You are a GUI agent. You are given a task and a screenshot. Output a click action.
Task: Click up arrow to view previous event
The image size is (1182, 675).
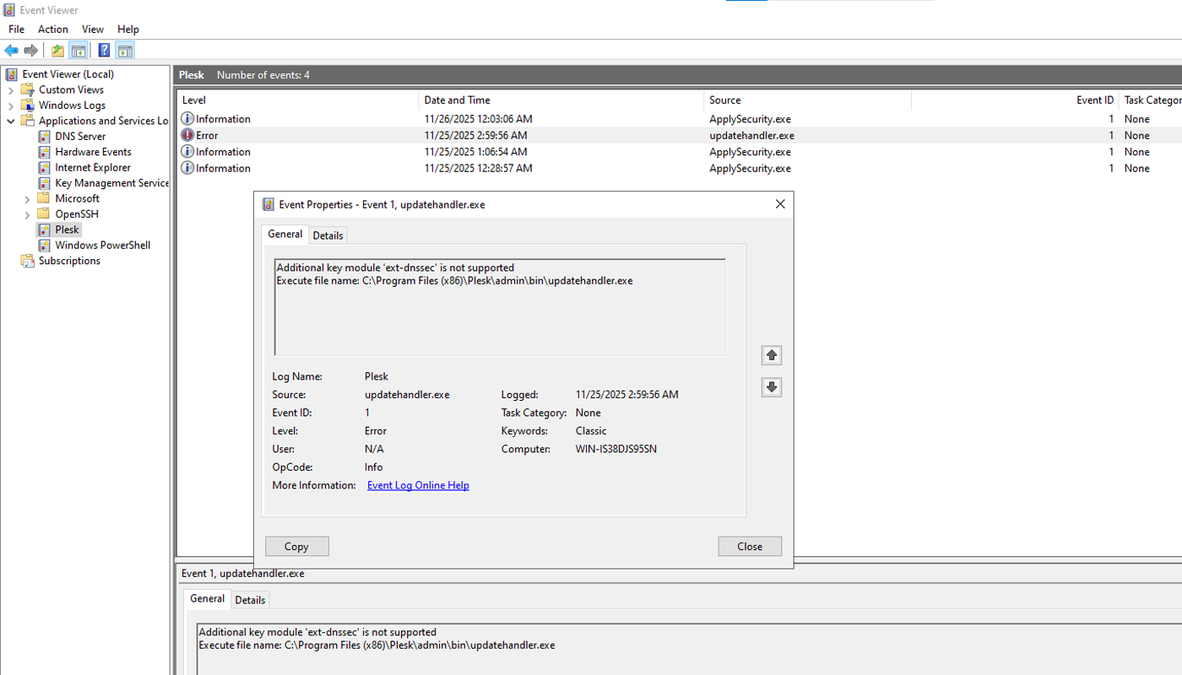click(x=771, y=355)
